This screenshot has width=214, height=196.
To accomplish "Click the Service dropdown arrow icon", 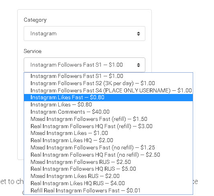I will [x=139, y=65].
